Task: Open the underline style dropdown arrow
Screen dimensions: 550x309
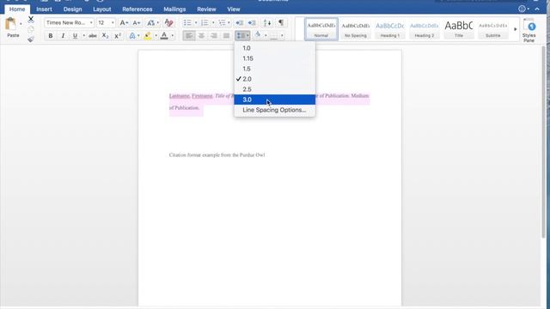Action: click(84, 36)
